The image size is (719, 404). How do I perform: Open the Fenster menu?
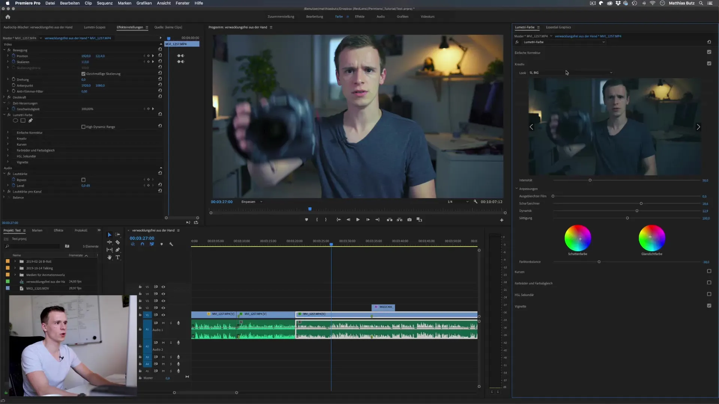183,3
